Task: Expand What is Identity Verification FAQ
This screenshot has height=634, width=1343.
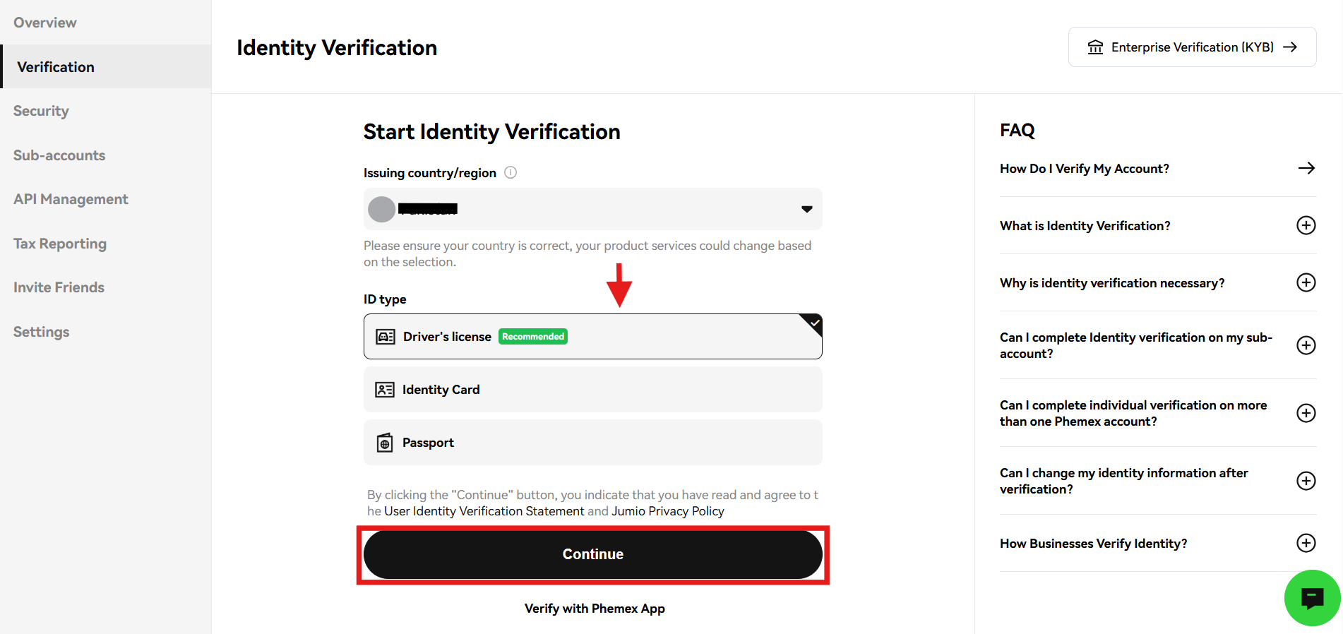Action: pyautogui.click(x=1306, y=225)
